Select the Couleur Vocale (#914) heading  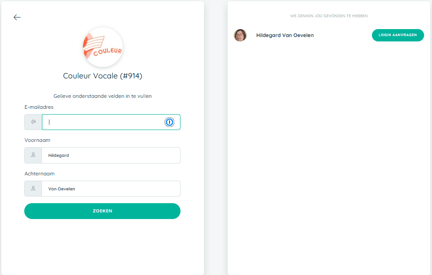coord(102,76)
